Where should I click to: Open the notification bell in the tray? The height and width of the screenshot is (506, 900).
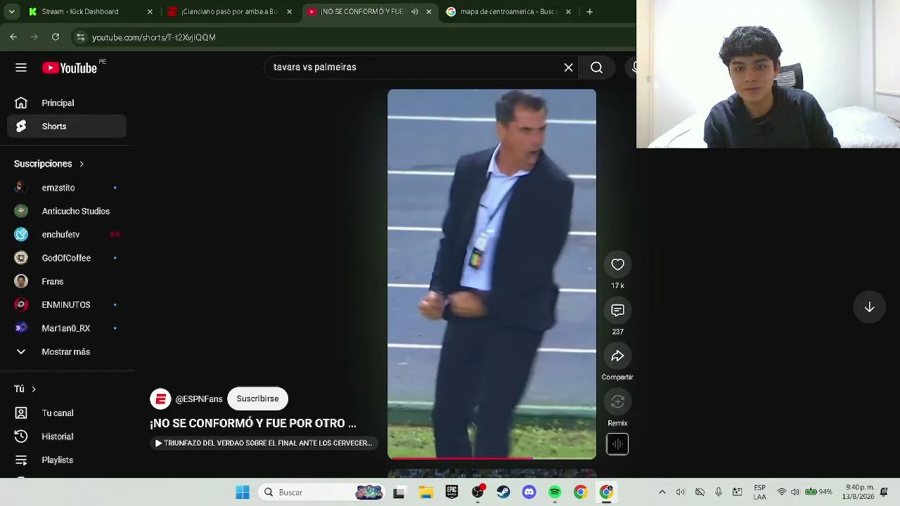[x=884, y=493]
